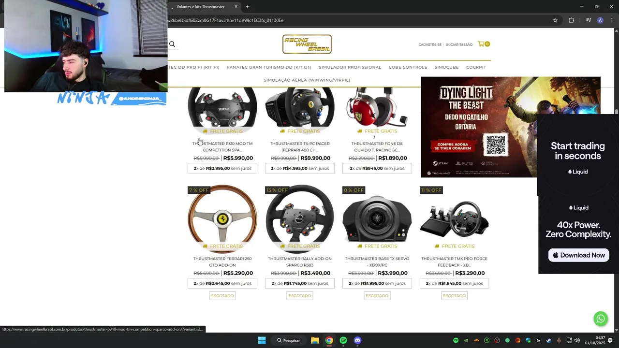
Task: Click the Spotify system tray icon
Action: [x=456, y=340]
